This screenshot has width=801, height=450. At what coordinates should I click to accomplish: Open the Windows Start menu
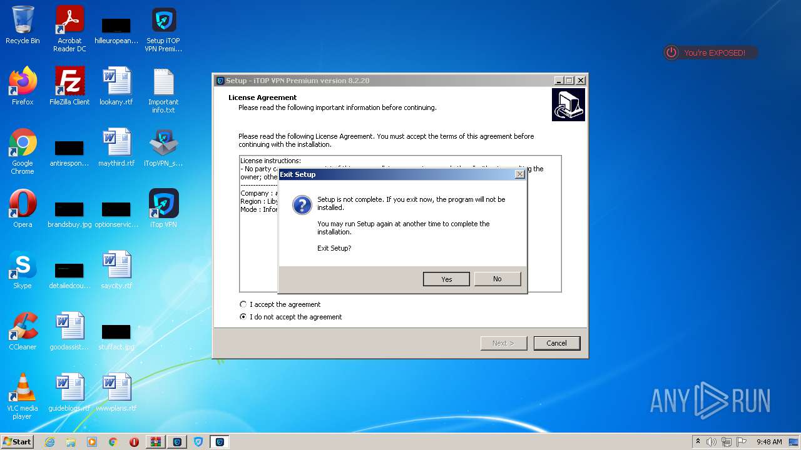pyautogui.click(x=17, y=442)
